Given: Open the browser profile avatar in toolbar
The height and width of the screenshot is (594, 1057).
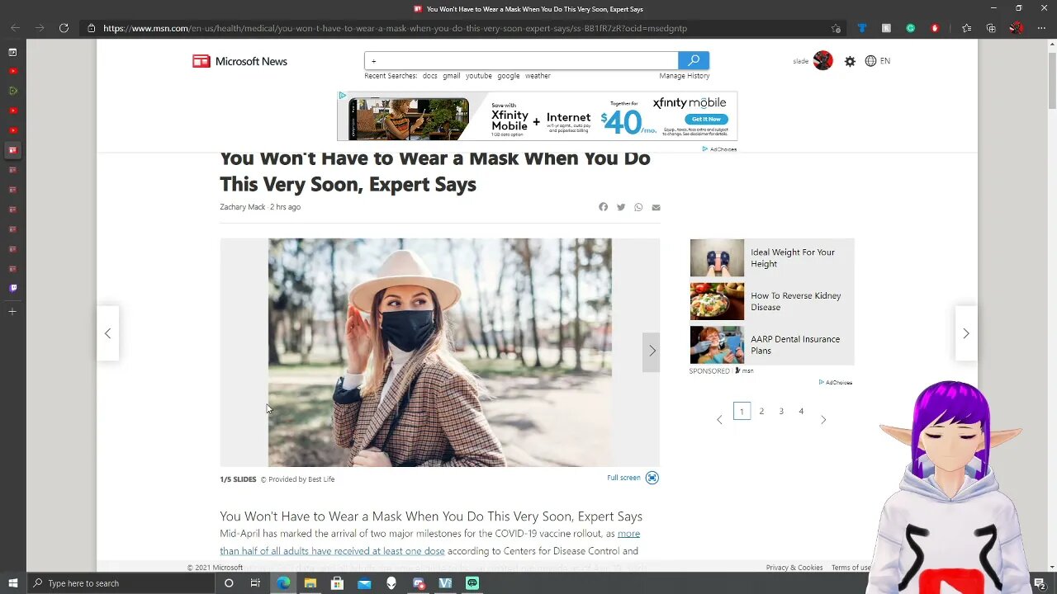Looking at the screenshot, I should (x=1016, y=28).
